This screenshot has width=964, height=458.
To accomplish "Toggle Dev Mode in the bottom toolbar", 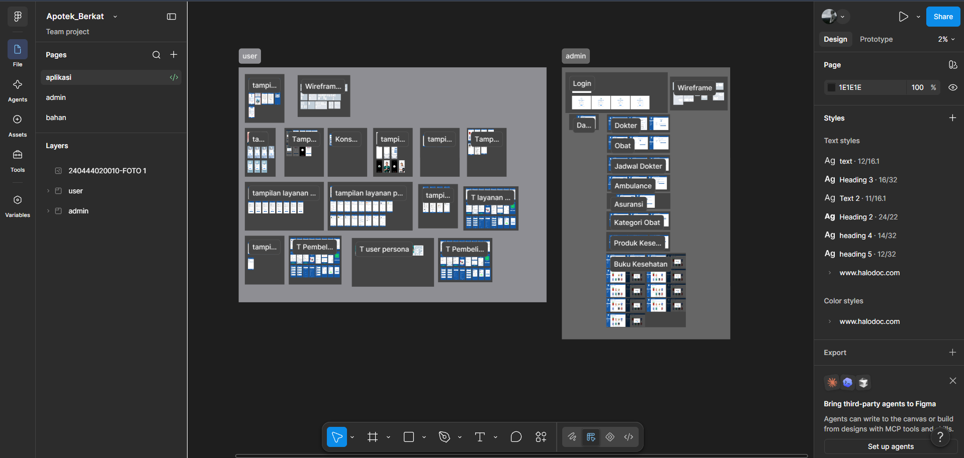I will pos(629,437).
